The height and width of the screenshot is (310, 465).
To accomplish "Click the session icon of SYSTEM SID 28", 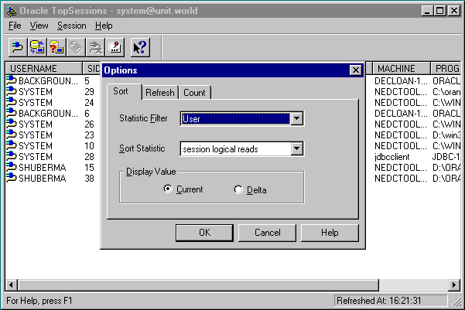I will pyautogui.click(x=12, y=156).
